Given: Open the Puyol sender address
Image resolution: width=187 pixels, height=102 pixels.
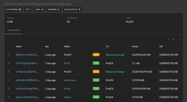Looking at the screenshot, I should [x=67, y=89].
